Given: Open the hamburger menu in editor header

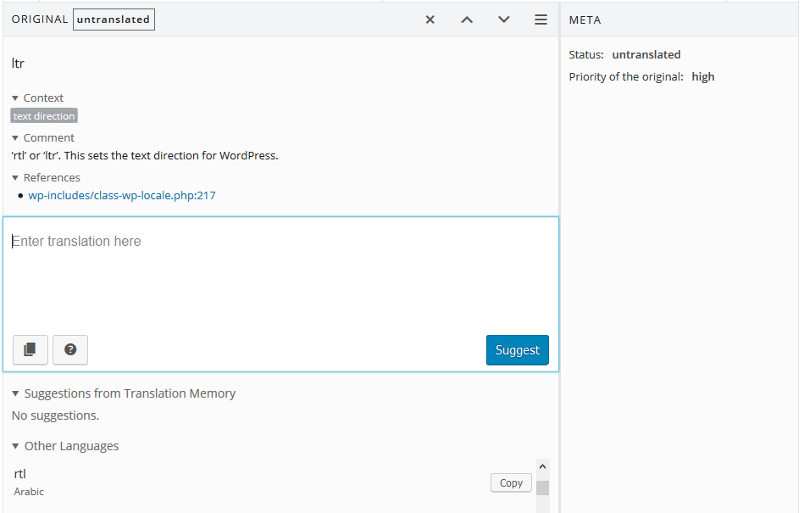Looking at the screenshot, I should pyautogui.click(x=541, y=20).
